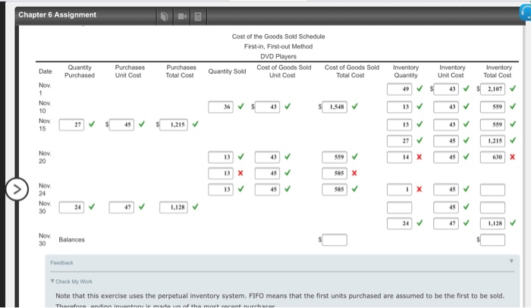Click Nov. 10 Inventory Total Cost field 559
The image size is (531, 308).
click(492, 107)
